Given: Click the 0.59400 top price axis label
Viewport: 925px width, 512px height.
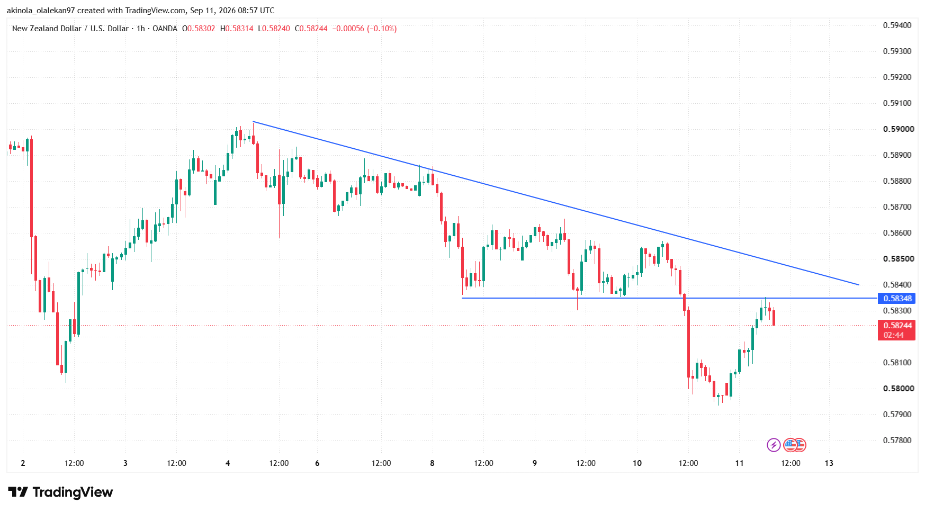Looking at the screenshot, I should coord(897,25).
